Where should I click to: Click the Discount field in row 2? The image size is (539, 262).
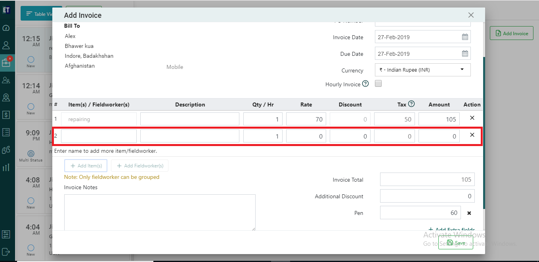(x=350, y=136)
